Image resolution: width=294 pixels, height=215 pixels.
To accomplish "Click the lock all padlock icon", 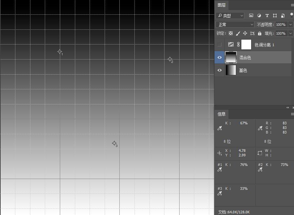I will click(260, 33).
